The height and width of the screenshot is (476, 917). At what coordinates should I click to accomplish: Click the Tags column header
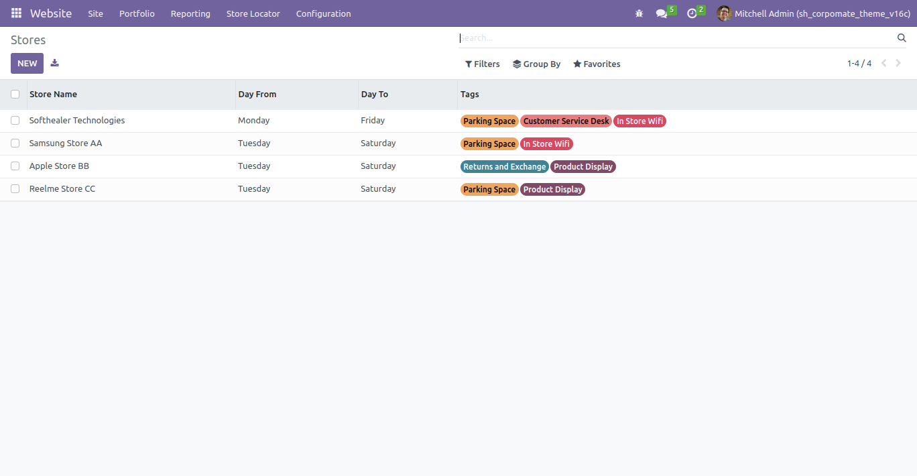pos(687,95)
